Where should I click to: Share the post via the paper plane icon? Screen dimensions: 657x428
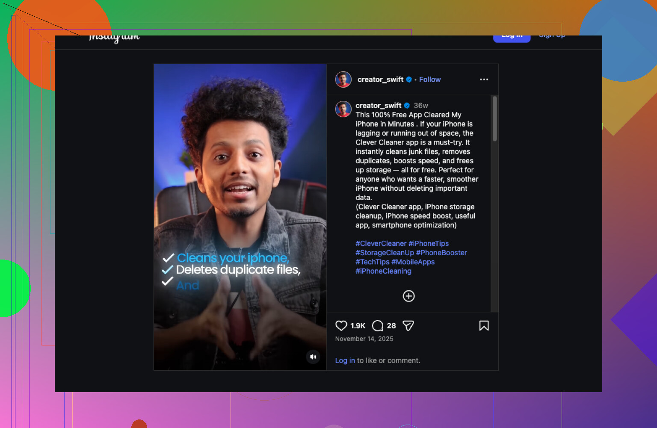point(408,326)
